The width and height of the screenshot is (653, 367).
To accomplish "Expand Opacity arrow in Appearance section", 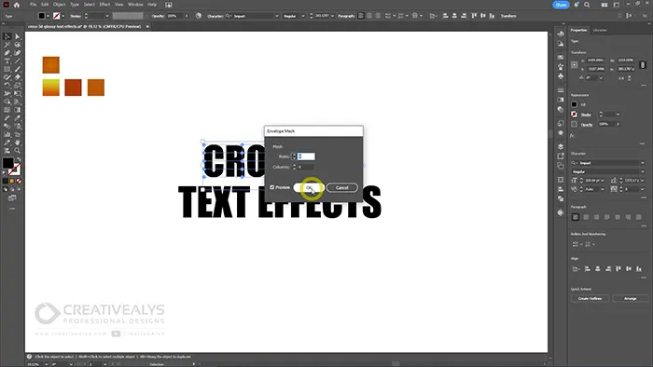I will point(618,124).
